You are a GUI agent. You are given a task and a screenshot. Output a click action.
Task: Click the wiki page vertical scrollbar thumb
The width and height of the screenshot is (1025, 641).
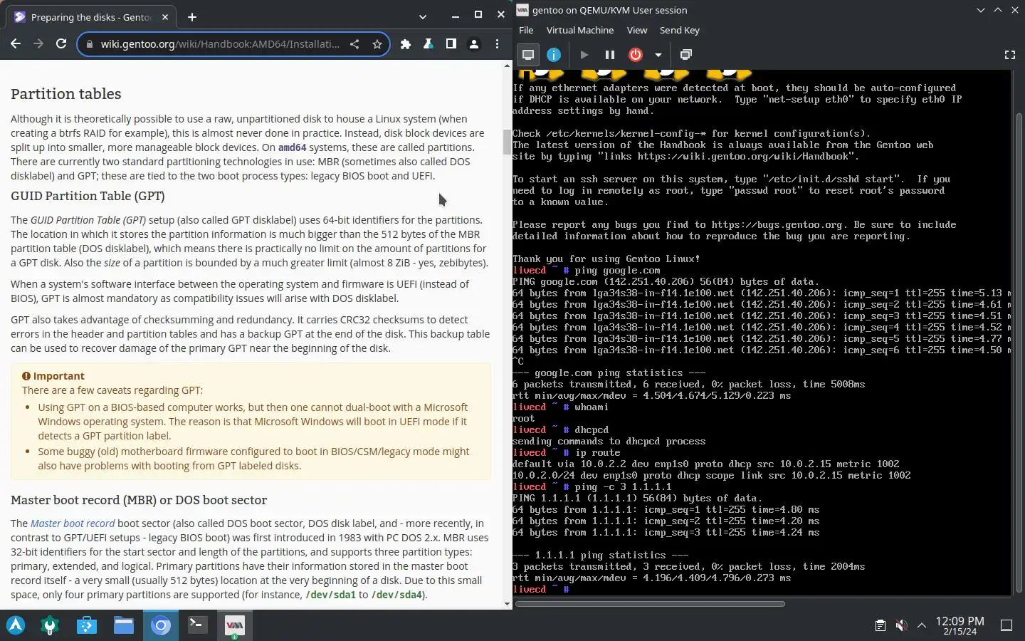[x=507, y=142]
